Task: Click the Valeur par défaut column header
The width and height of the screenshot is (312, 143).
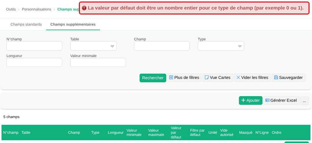Action: tap(176, 133)
